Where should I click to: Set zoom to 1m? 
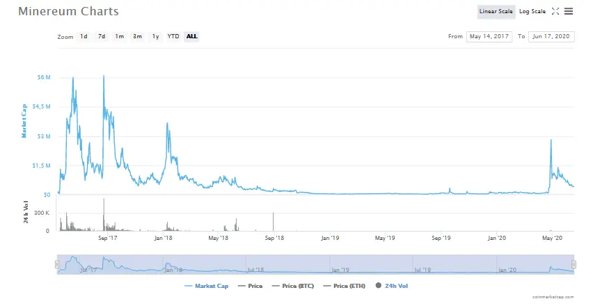(120, 36)
